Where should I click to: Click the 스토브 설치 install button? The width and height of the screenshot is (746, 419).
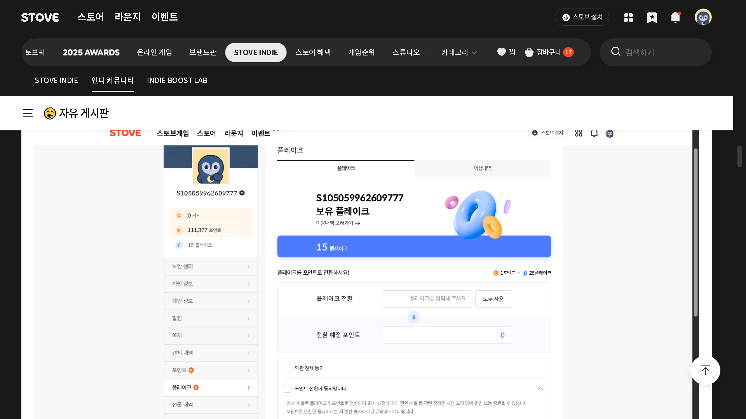click(x=582, y=17)
